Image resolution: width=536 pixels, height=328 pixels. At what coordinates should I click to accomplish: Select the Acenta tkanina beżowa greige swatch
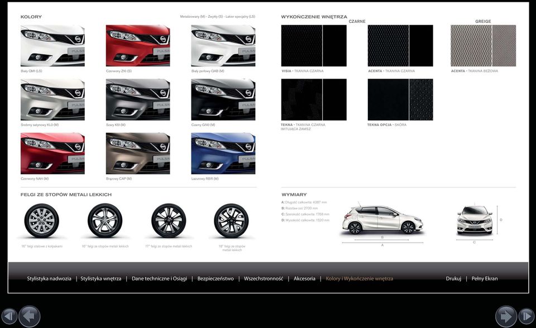(484, 45)
